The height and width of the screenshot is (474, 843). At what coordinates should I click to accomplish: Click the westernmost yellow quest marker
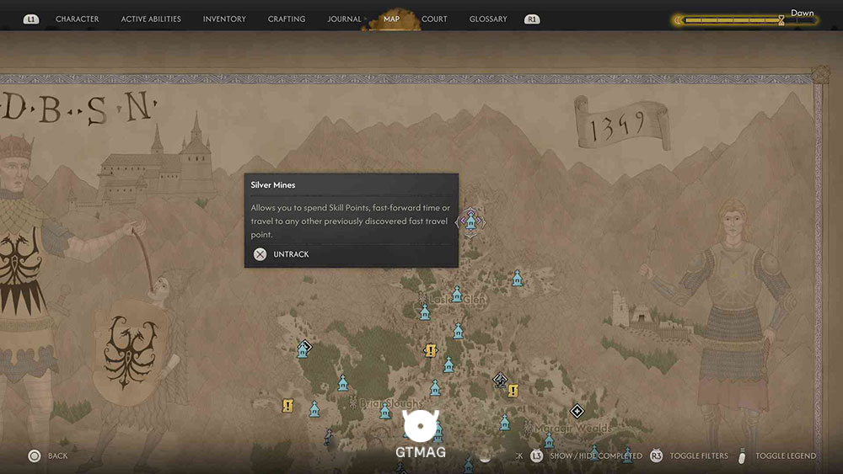pos(288,405)
